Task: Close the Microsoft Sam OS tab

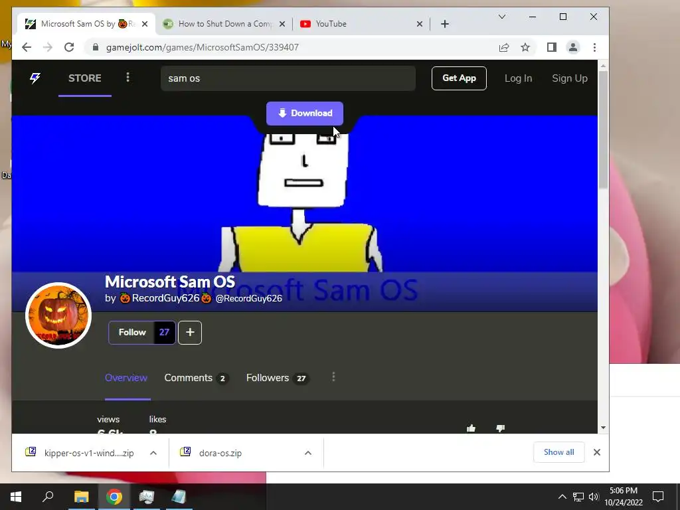Action: tap(145, 24)
